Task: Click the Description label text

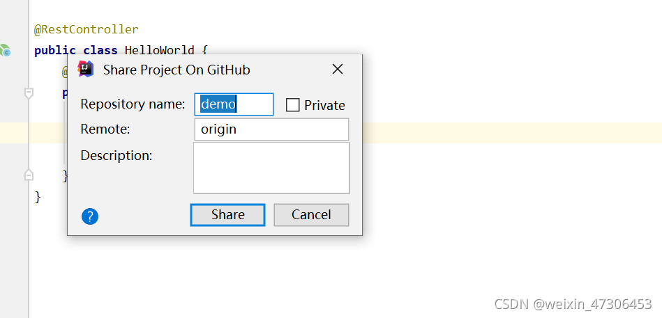Action: [116, 155]
